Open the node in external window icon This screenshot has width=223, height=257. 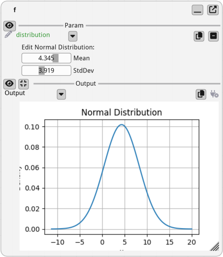pos(213,10)
